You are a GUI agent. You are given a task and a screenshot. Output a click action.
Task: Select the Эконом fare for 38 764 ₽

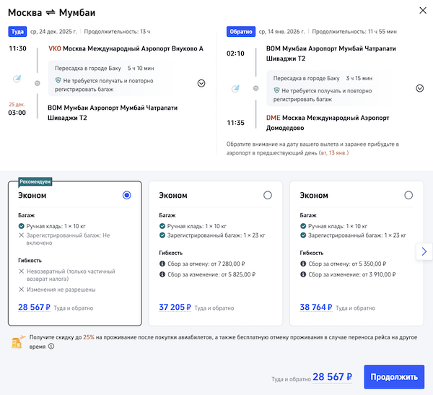[409, 195]
